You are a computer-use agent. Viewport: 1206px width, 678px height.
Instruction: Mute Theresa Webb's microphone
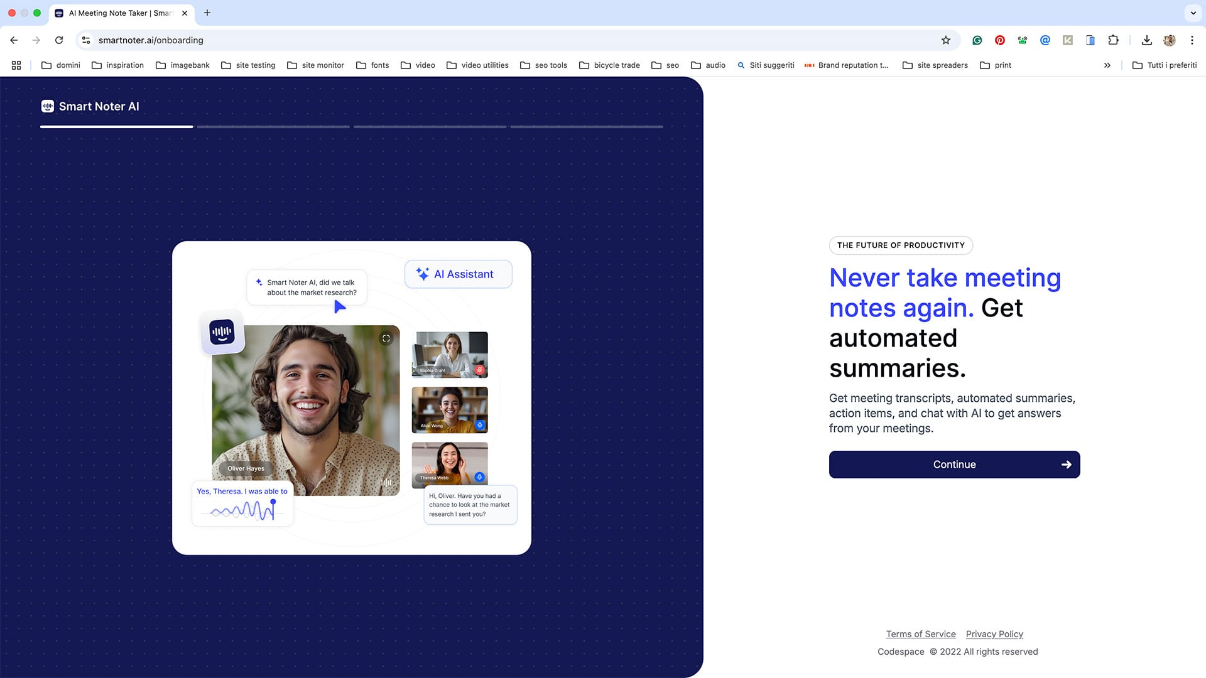pyautogui.click(x=479, y=478)
